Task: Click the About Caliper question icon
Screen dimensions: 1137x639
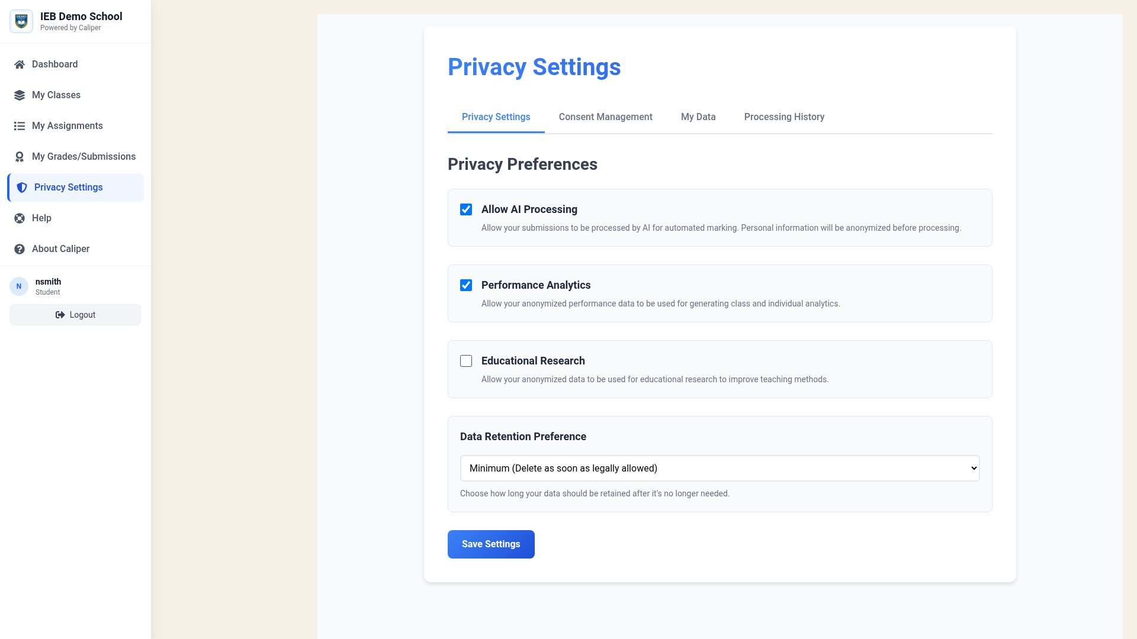Action: [x=20, y=249]
